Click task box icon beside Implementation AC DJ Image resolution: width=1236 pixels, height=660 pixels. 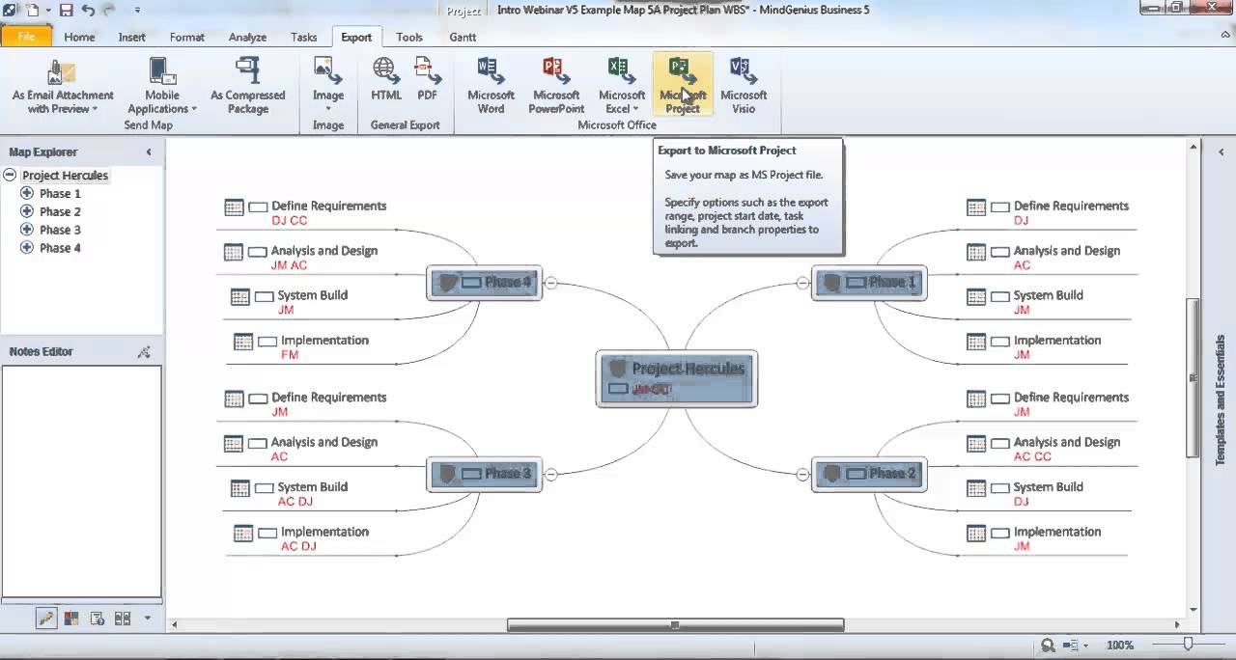point(267,534)
